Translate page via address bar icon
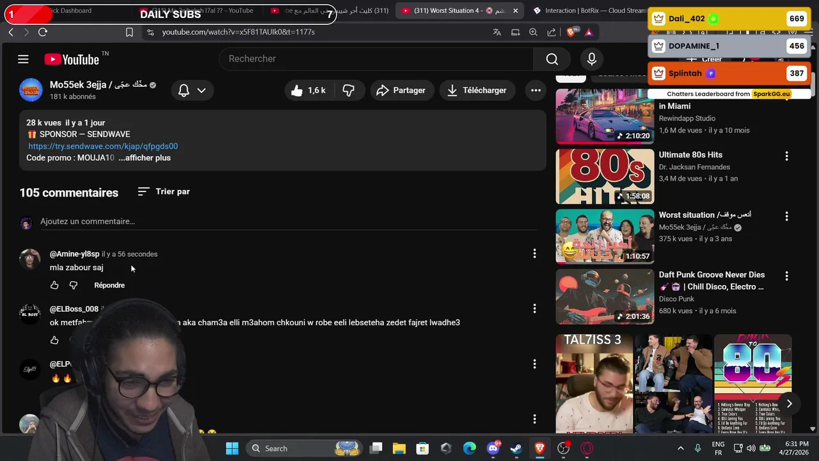This screenshot has height=461, width=819. [x=497, y=32]
